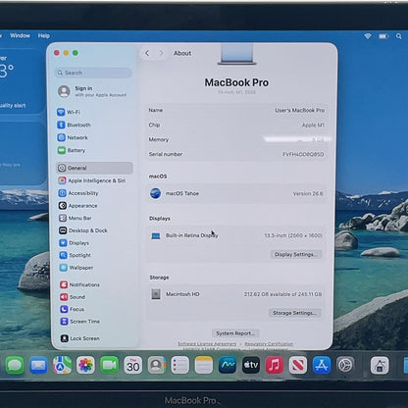Click the Storage Settings button
Image resolution: width=408 pixels, height=408 pixels.
pyautogui.click(x=295, y=313)
